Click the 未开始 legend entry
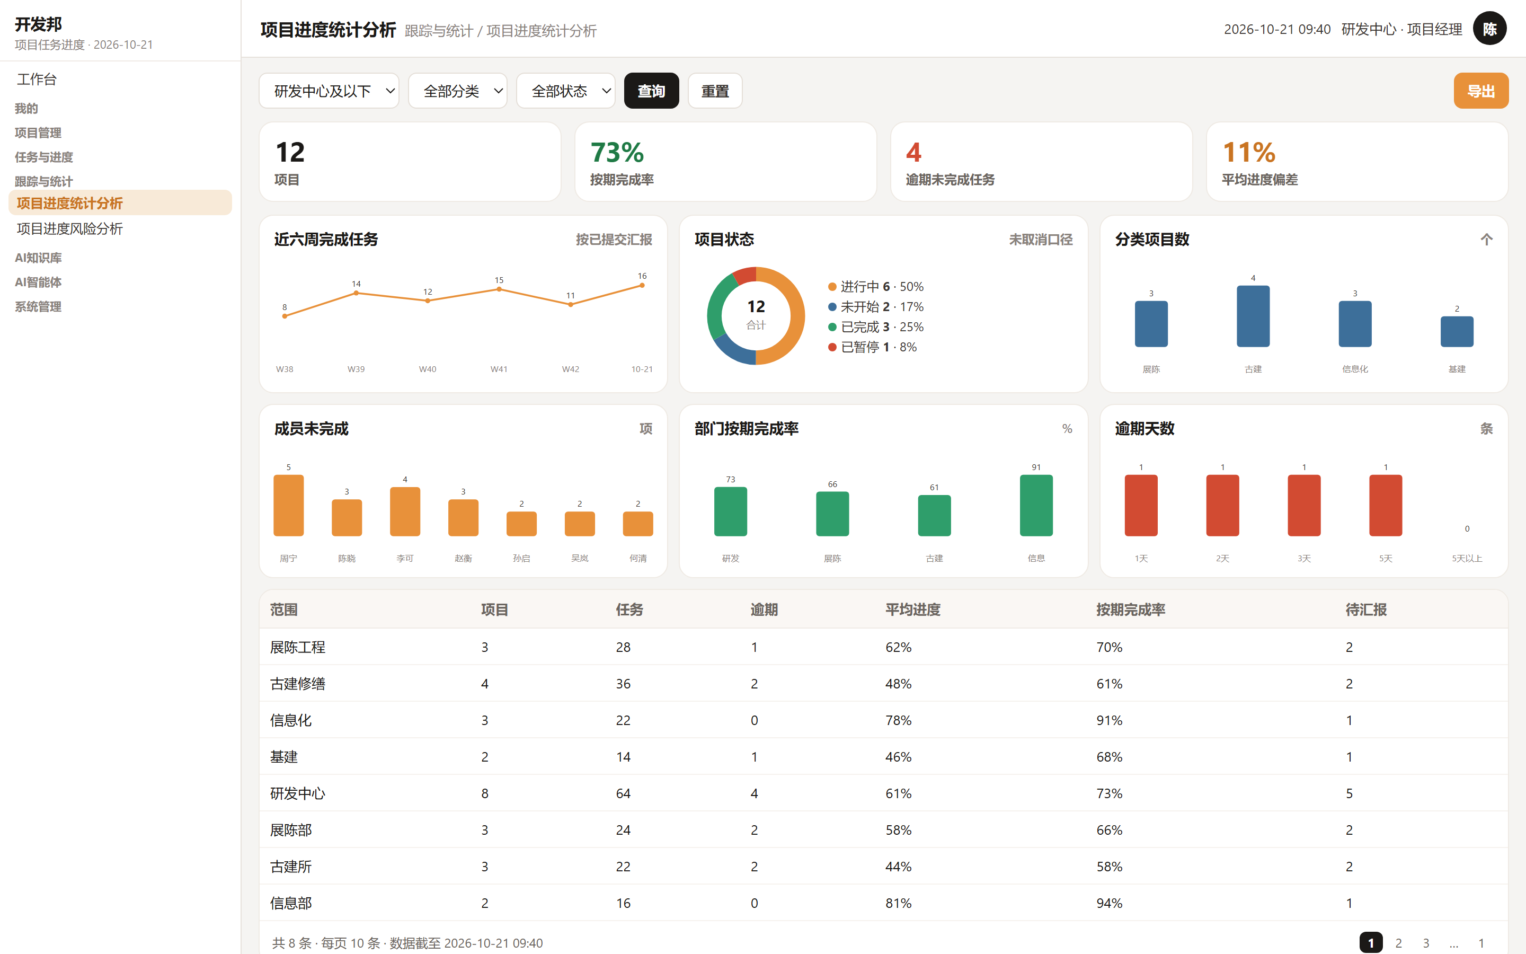The image size is (1526, 954). click(x=876, y=307)
